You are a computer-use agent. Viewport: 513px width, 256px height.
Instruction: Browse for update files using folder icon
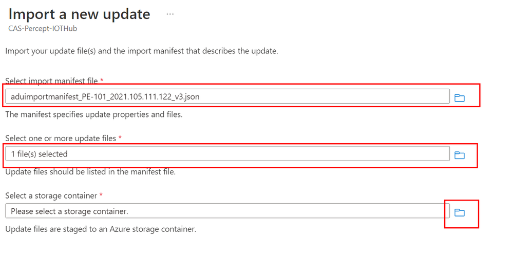[460, 155]
